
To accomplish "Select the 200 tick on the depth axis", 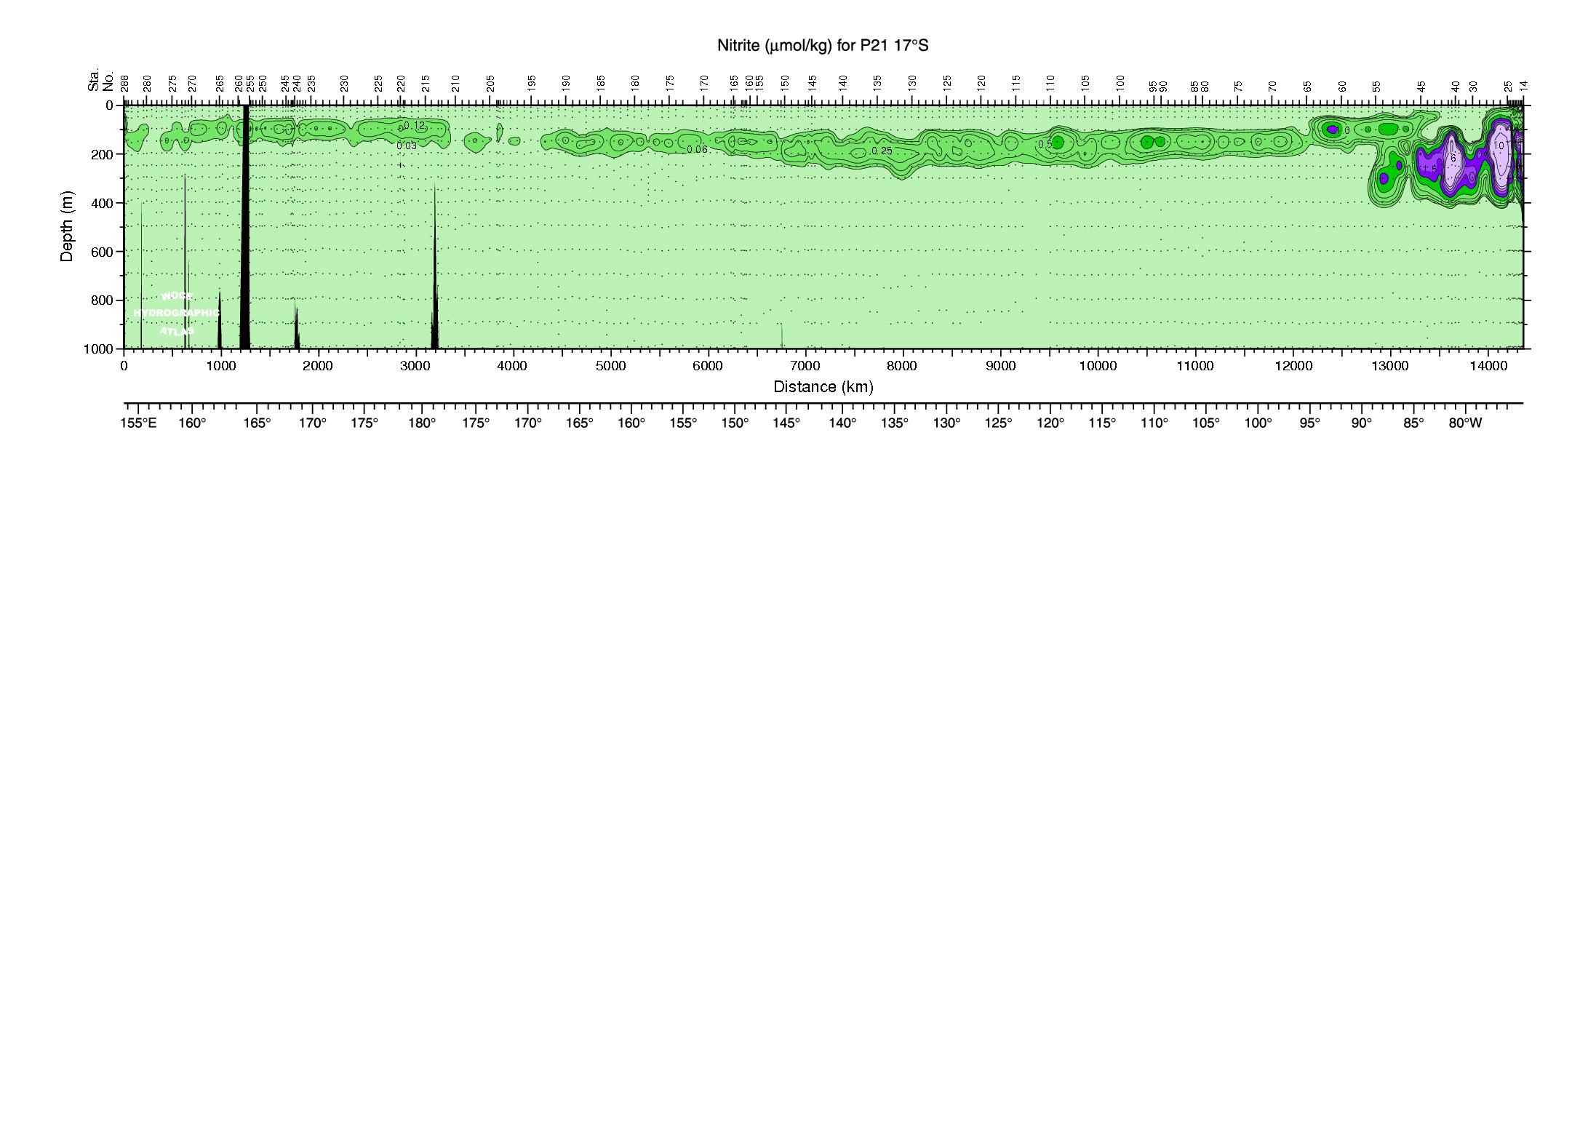I will click(x=103, y=154).
